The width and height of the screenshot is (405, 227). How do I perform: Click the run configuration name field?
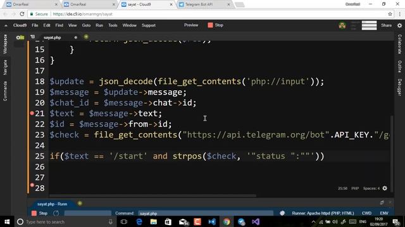pos(88,213)
